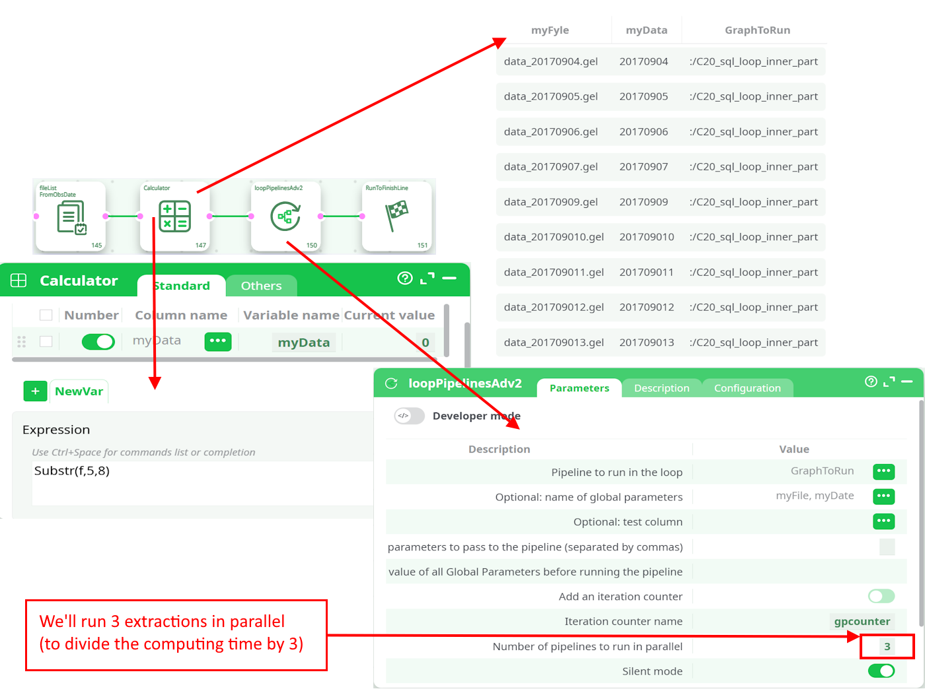Select the fileListFromObsDate pipeline node

71,216
